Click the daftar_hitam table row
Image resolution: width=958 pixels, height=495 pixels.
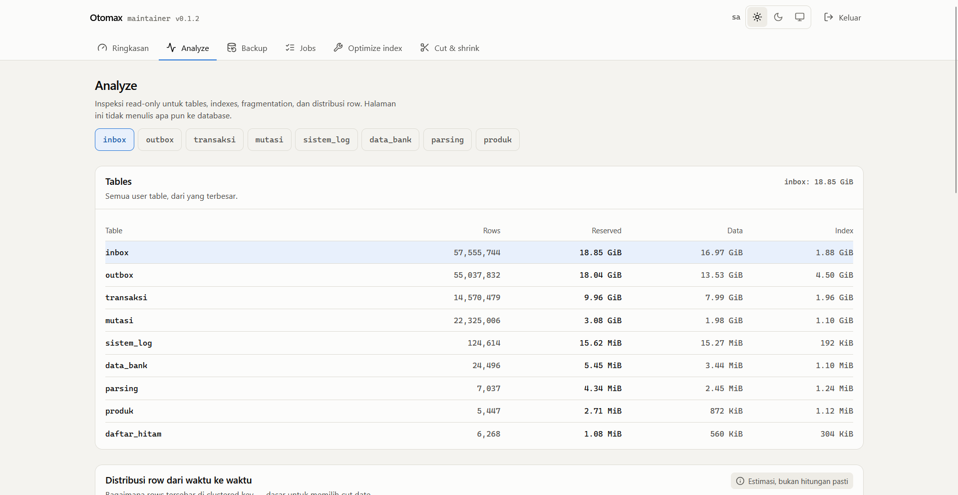479,434
